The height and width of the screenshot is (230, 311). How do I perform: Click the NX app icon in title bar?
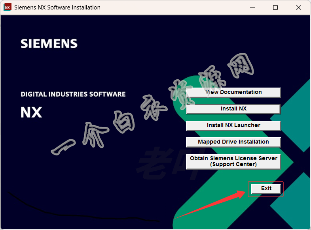coord(8,7)
